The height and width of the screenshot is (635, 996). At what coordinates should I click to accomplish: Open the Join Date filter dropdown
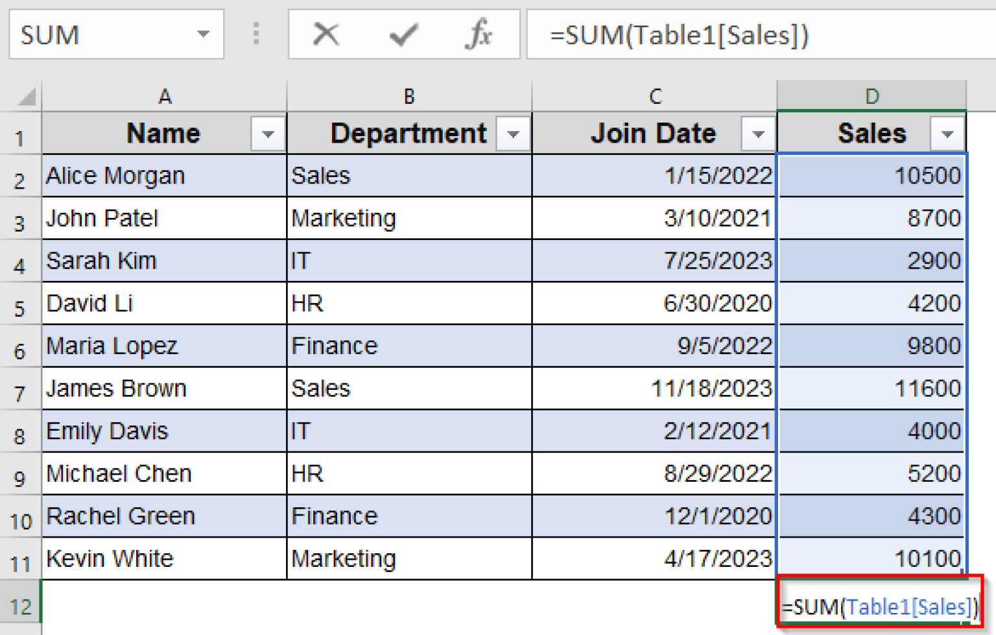[759, 134]
